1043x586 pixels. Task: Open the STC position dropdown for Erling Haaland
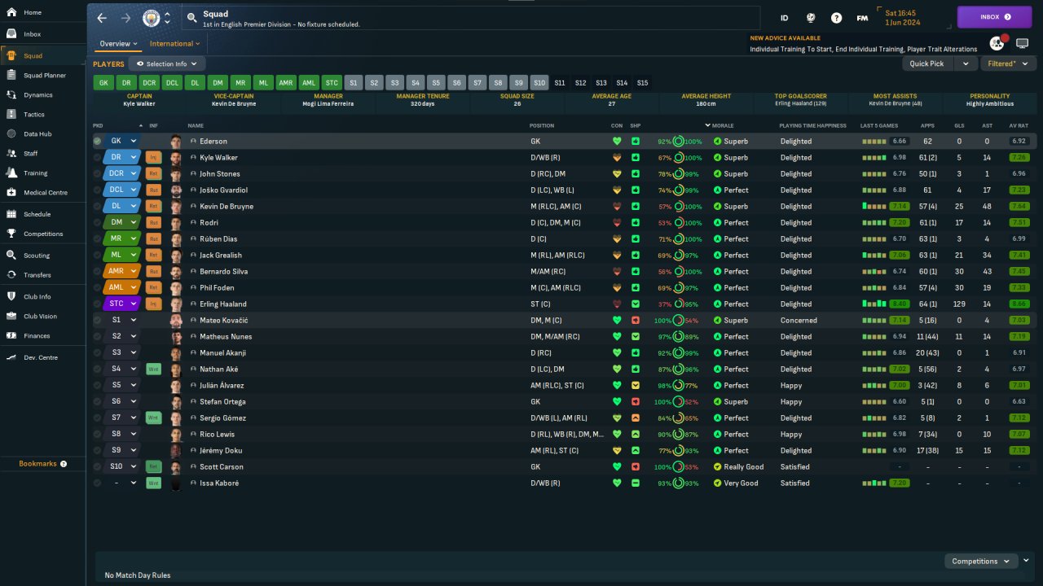[121, 304]
